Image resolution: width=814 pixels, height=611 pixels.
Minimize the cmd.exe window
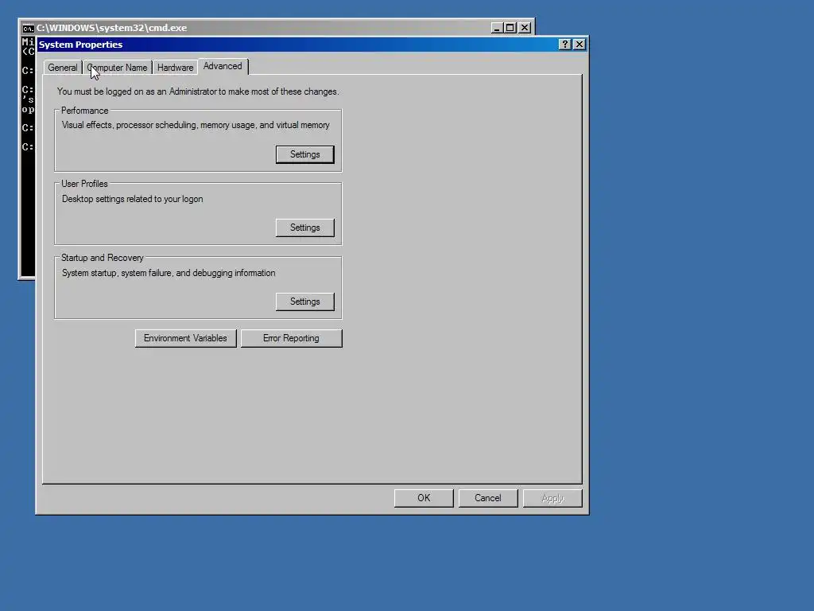497,28
